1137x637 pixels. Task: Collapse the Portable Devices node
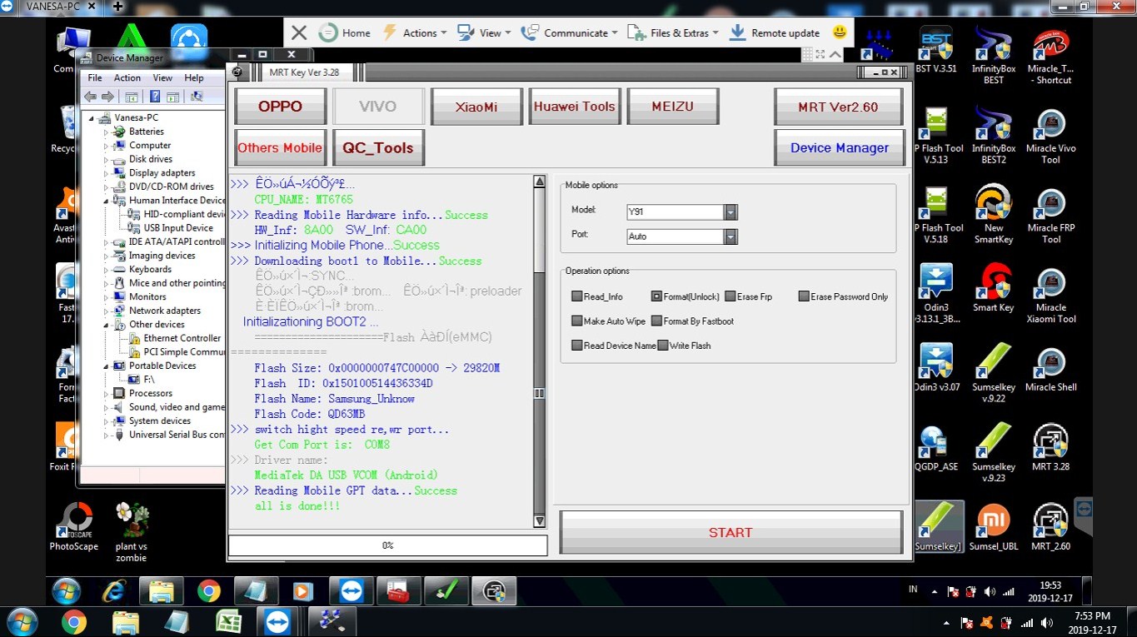pos(106,366)
